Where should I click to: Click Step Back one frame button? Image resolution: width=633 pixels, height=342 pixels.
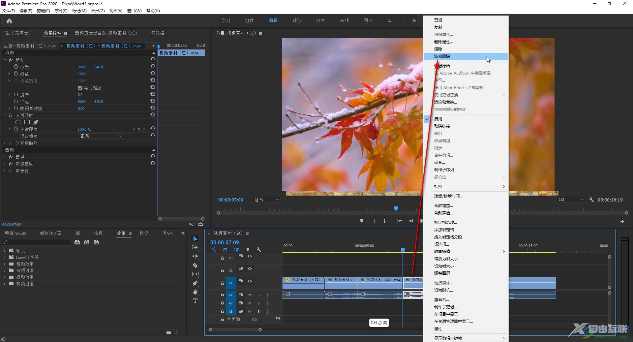tap(411, 221)
